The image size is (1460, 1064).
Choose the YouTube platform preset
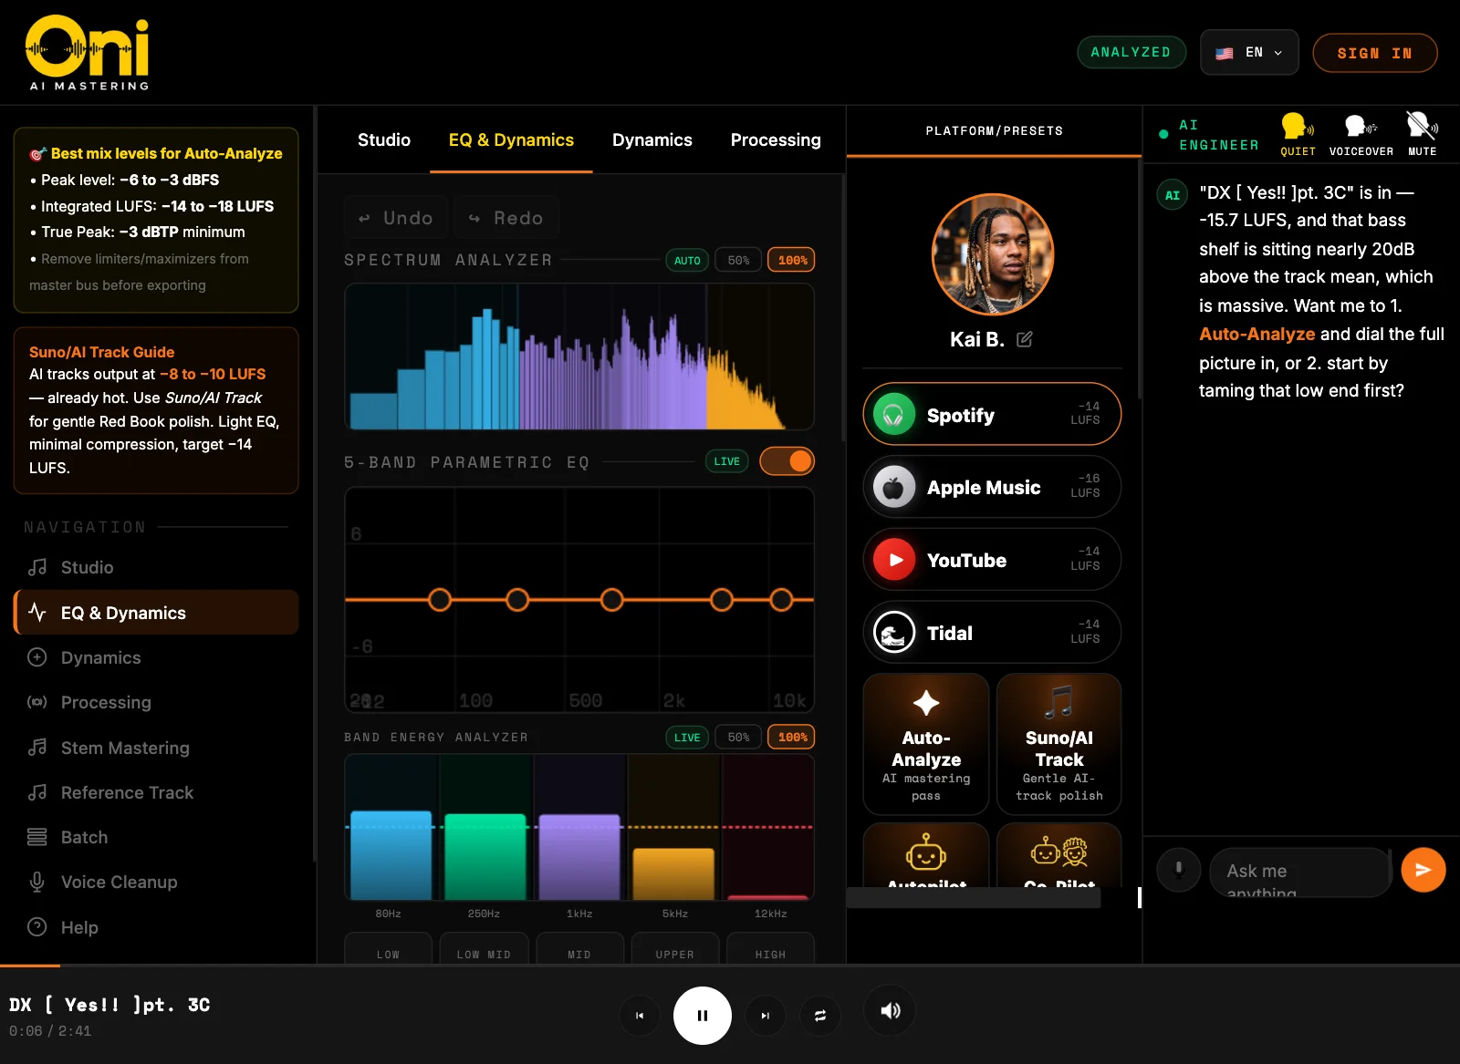point(992,559)
